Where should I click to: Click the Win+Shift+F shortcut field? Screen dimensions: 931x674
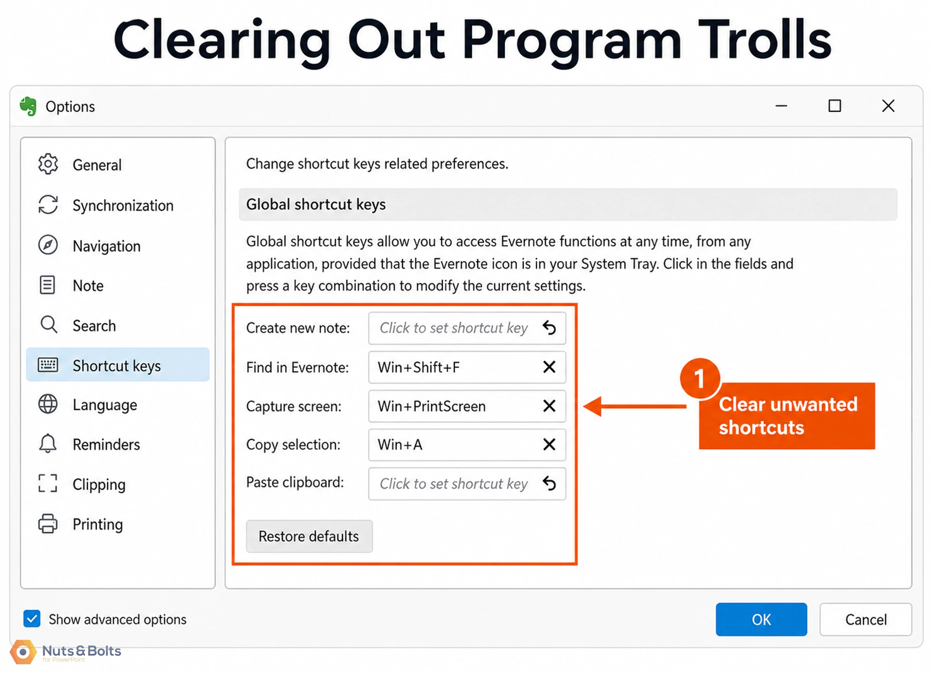click(467, 367)
